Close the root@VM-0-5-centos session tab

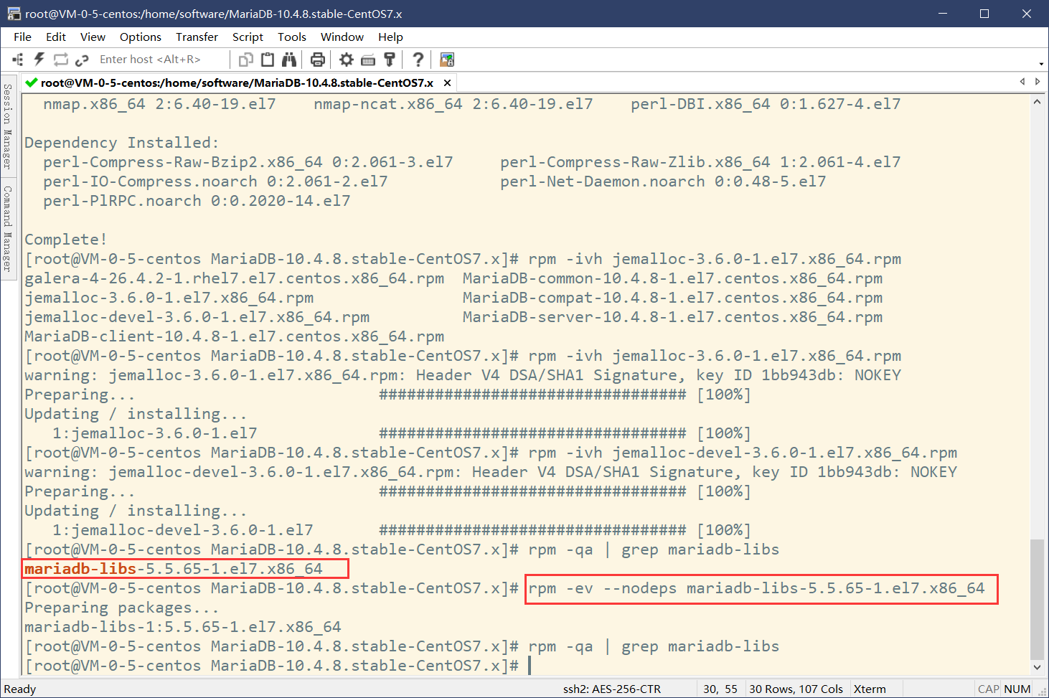pos(447,82)
